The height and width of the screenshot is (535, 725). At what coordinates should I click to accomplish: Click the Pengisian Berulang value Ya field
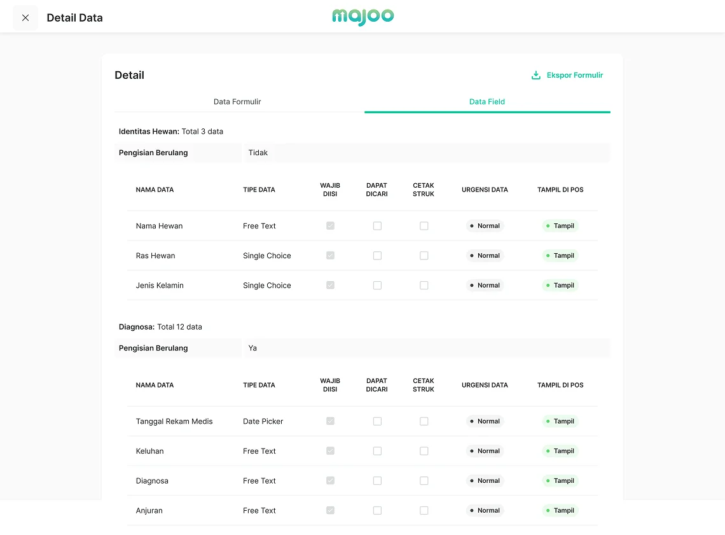[x=426, y=348]
